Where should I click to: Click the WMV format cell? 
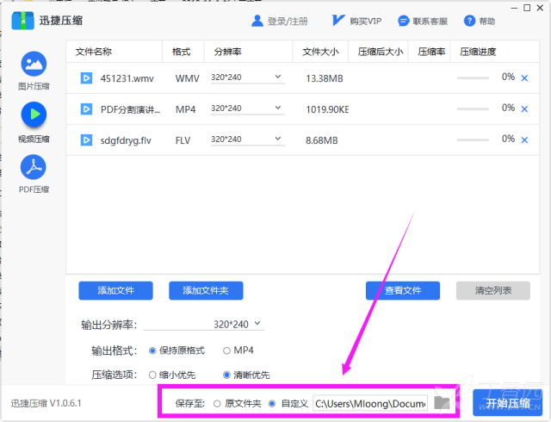(x=188, y=78)
